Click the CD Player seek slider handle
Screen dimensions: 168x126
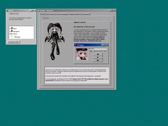(x=94, y=51)
